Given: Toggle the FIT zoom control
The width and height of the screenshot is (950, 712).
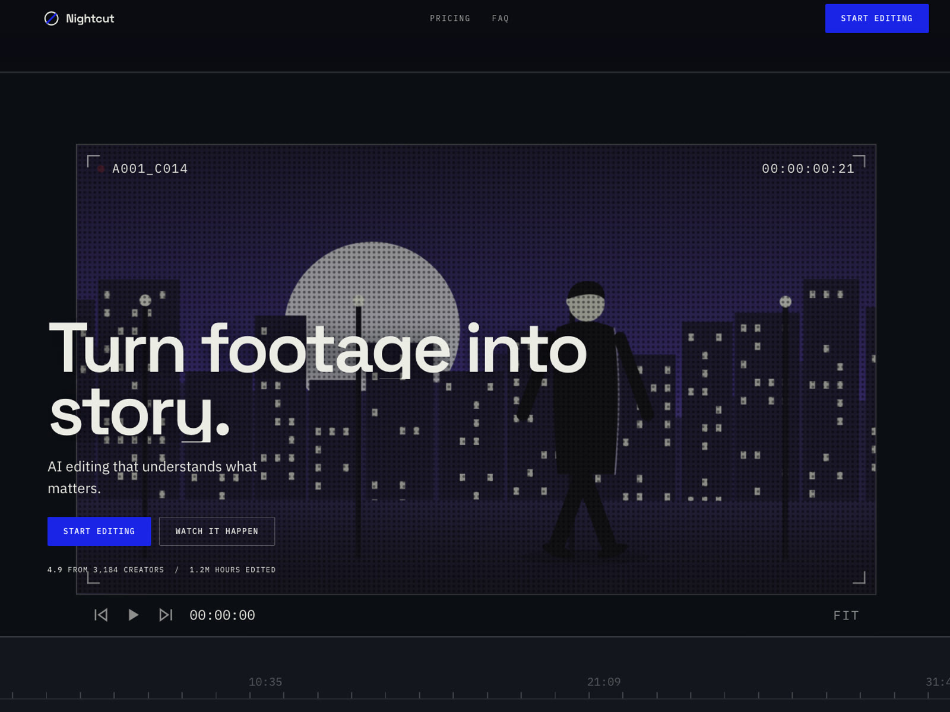Looking at the screenshot, I should [846, 615].
